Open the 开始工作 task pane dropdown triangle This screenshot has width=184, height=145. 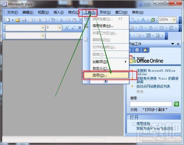(x=173, y=44)
